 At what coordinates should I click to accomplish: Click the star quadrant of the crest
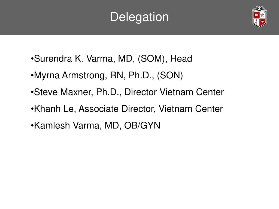click(262, 15)
